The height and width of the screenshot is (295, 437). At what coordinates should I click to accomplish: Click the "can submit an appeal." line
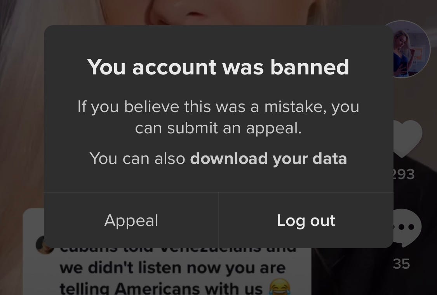[x=218, y=128]
